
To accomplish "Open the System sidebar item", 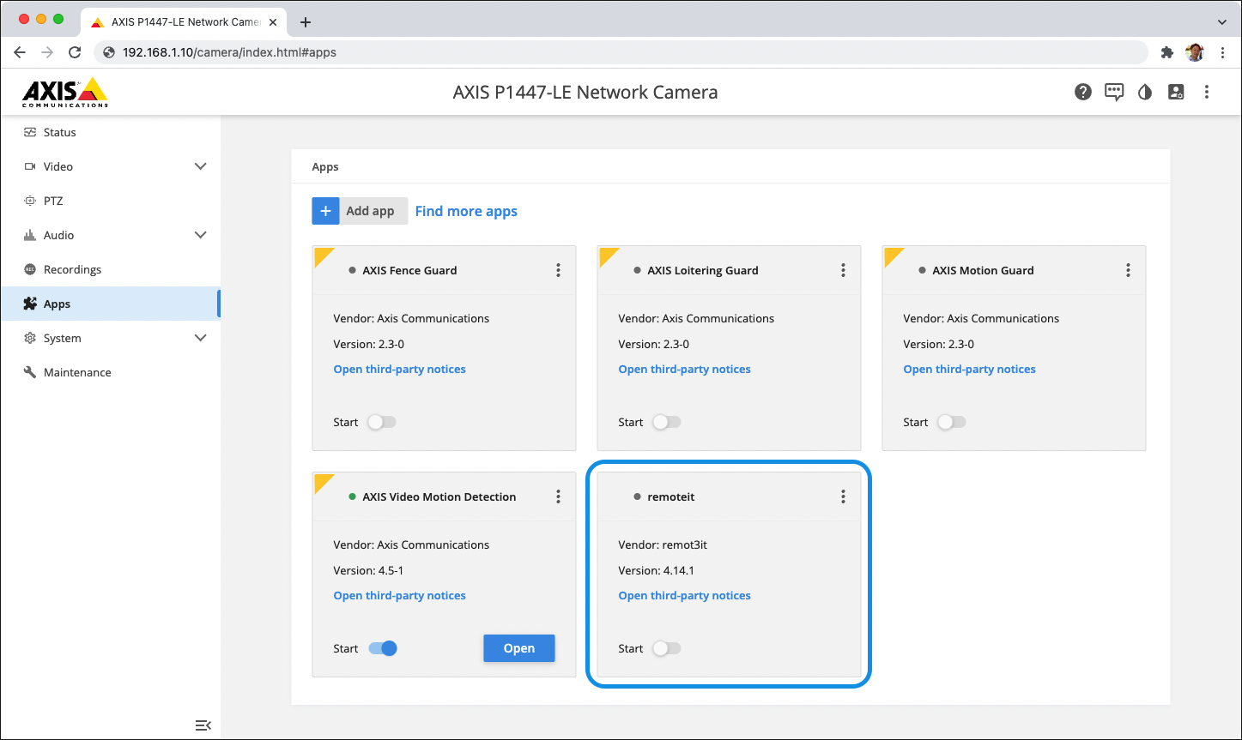I will click(x=110, y=338).
